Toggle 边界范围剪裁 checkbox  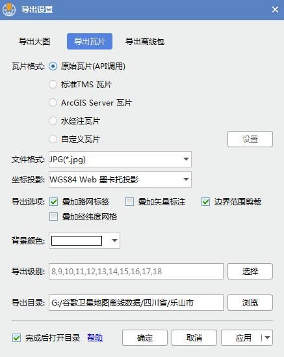[205, 202]
